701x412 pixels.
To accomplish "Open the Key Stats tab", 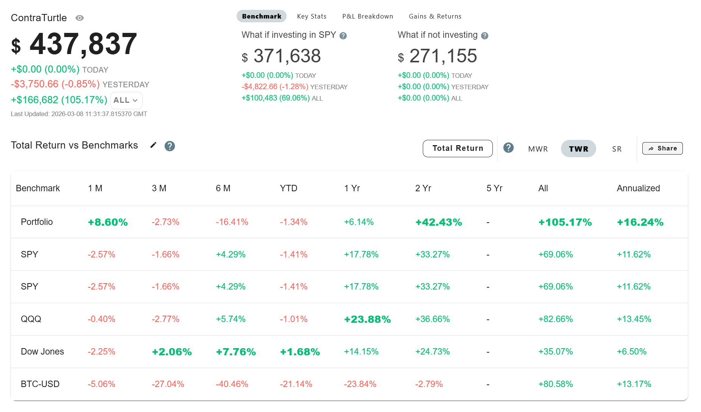I will pos(312,16).
